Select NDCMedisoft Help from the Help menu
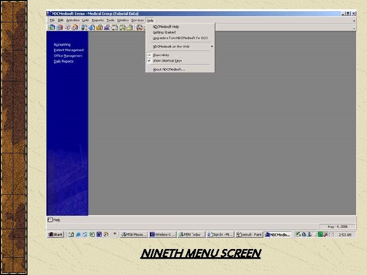 coord(180,26)
